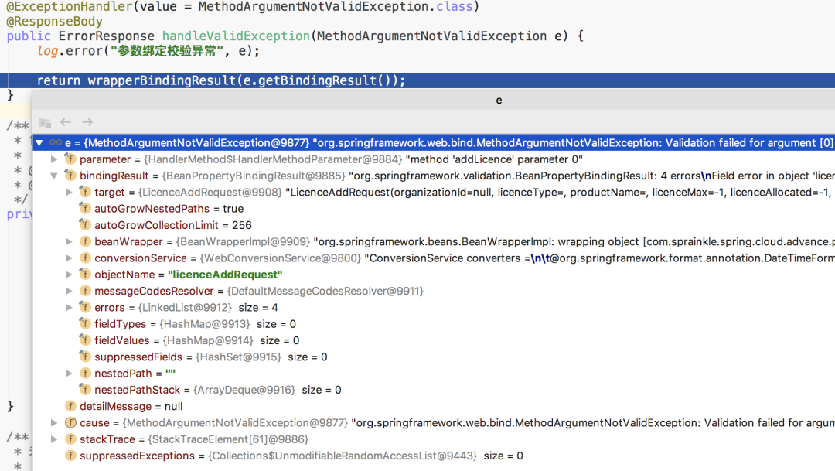
Task: Expand the 'parameter' field node
Action: pos(54,159)
